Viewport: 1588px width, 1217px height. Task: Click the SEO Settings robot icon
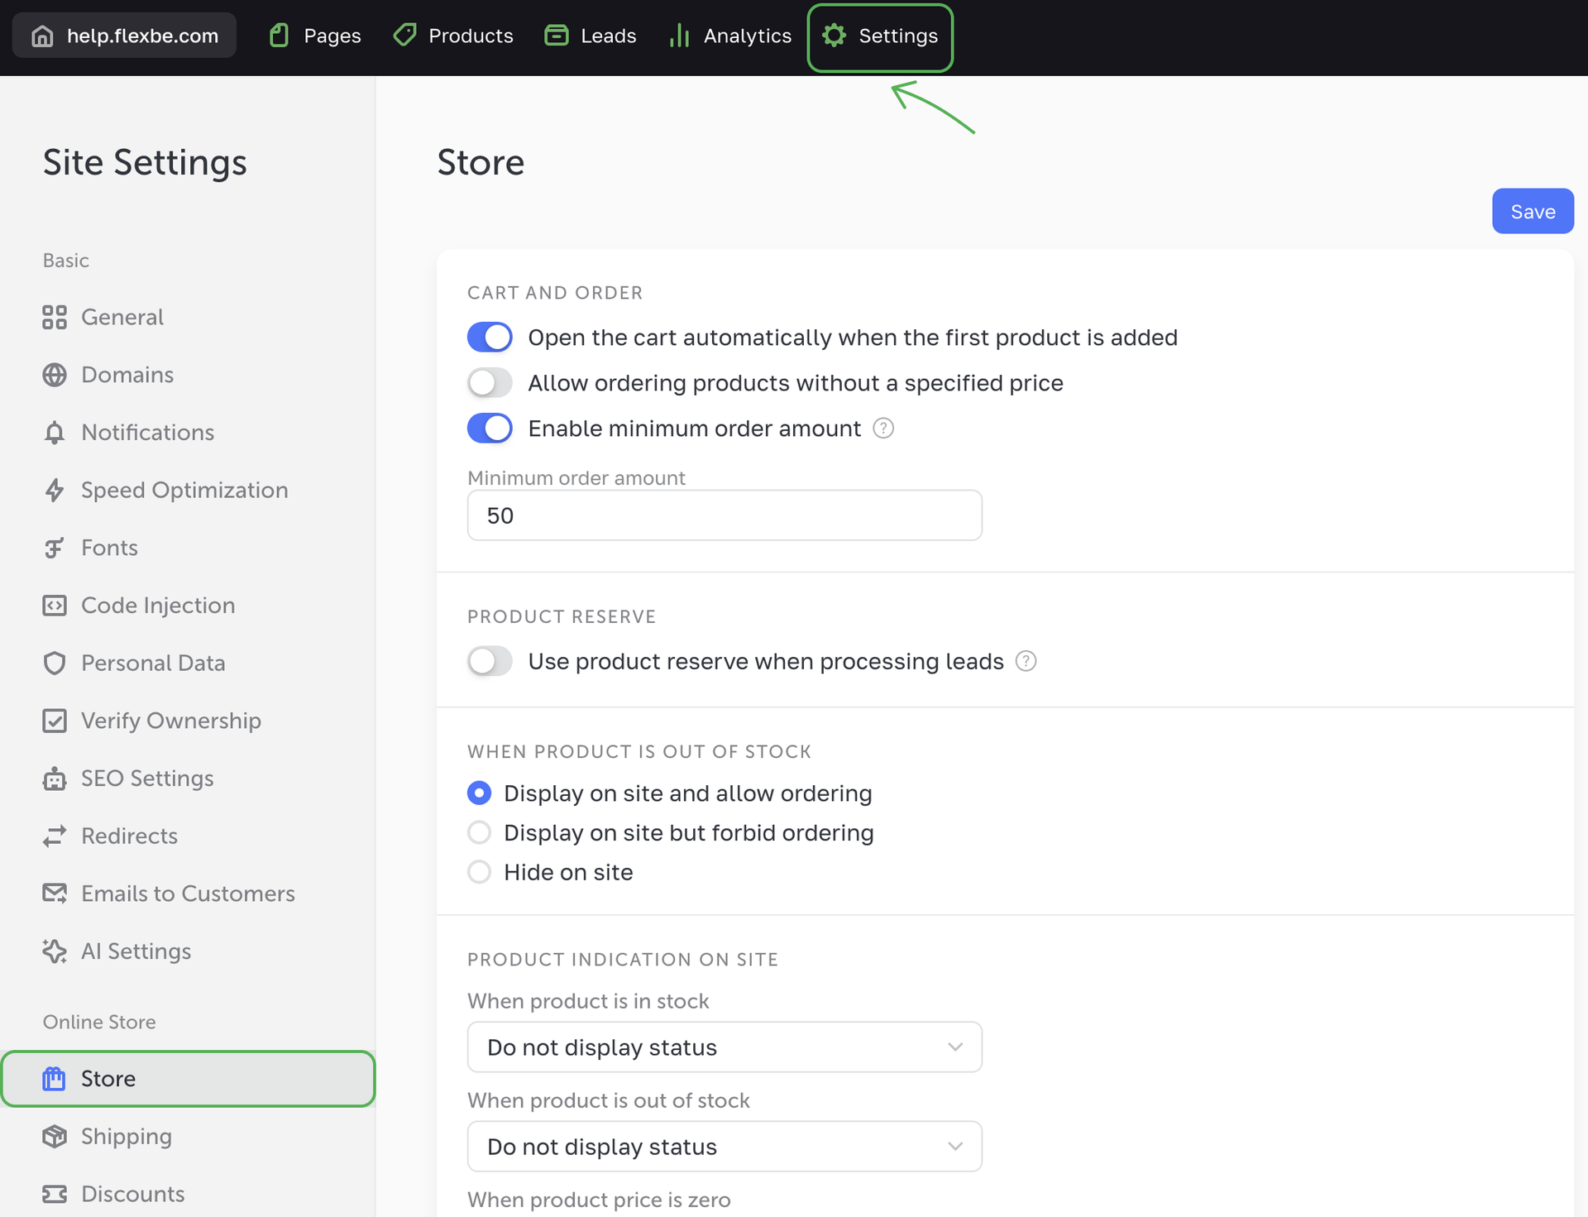pyautogui.click(x=55, y=779)
